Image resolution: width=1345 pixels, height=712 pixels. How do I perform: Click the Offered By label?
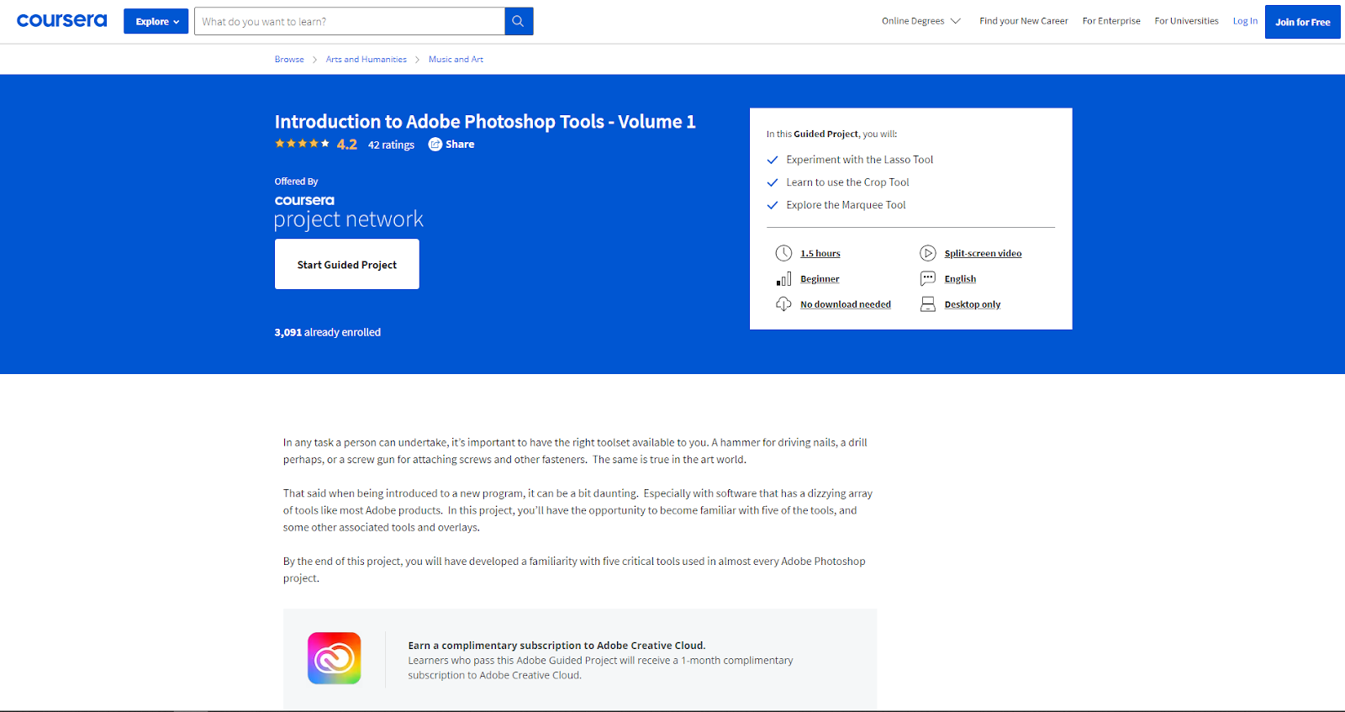point(297,182)
